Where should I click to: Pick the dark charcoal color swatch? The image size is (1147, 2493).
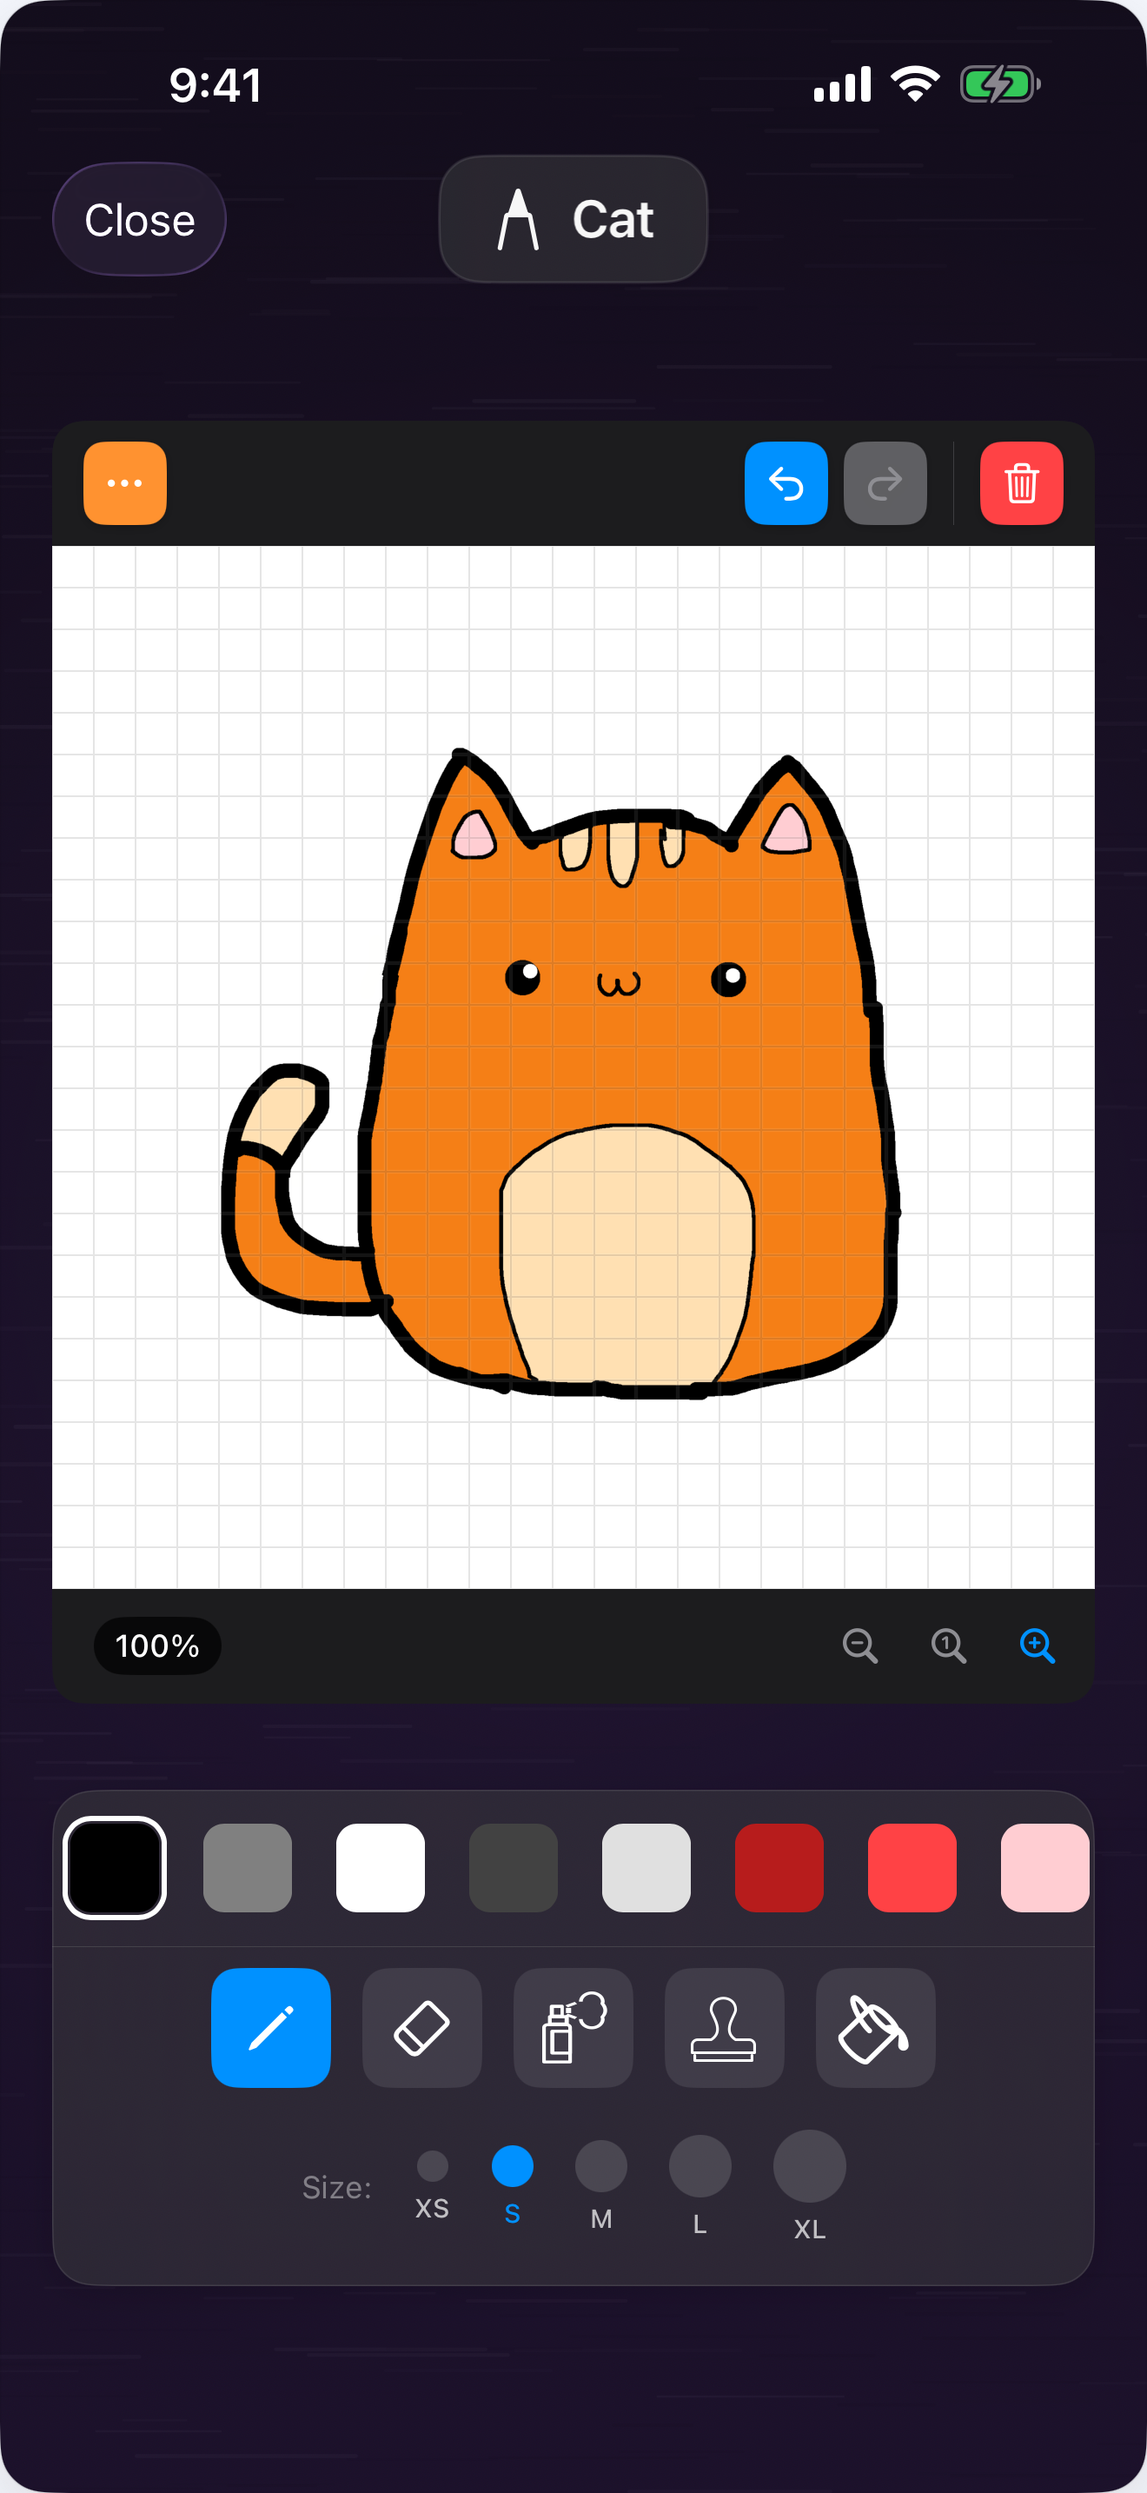click(x=514, y=1868)
